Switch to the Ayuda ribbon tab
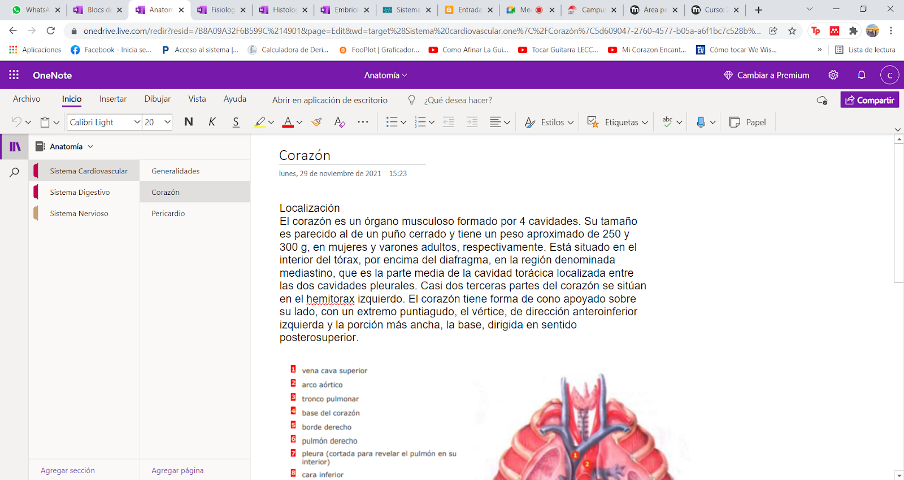Image resolution: width=904 pixels, height=480 pixels. pyautogui.click(x=234, y=99)
